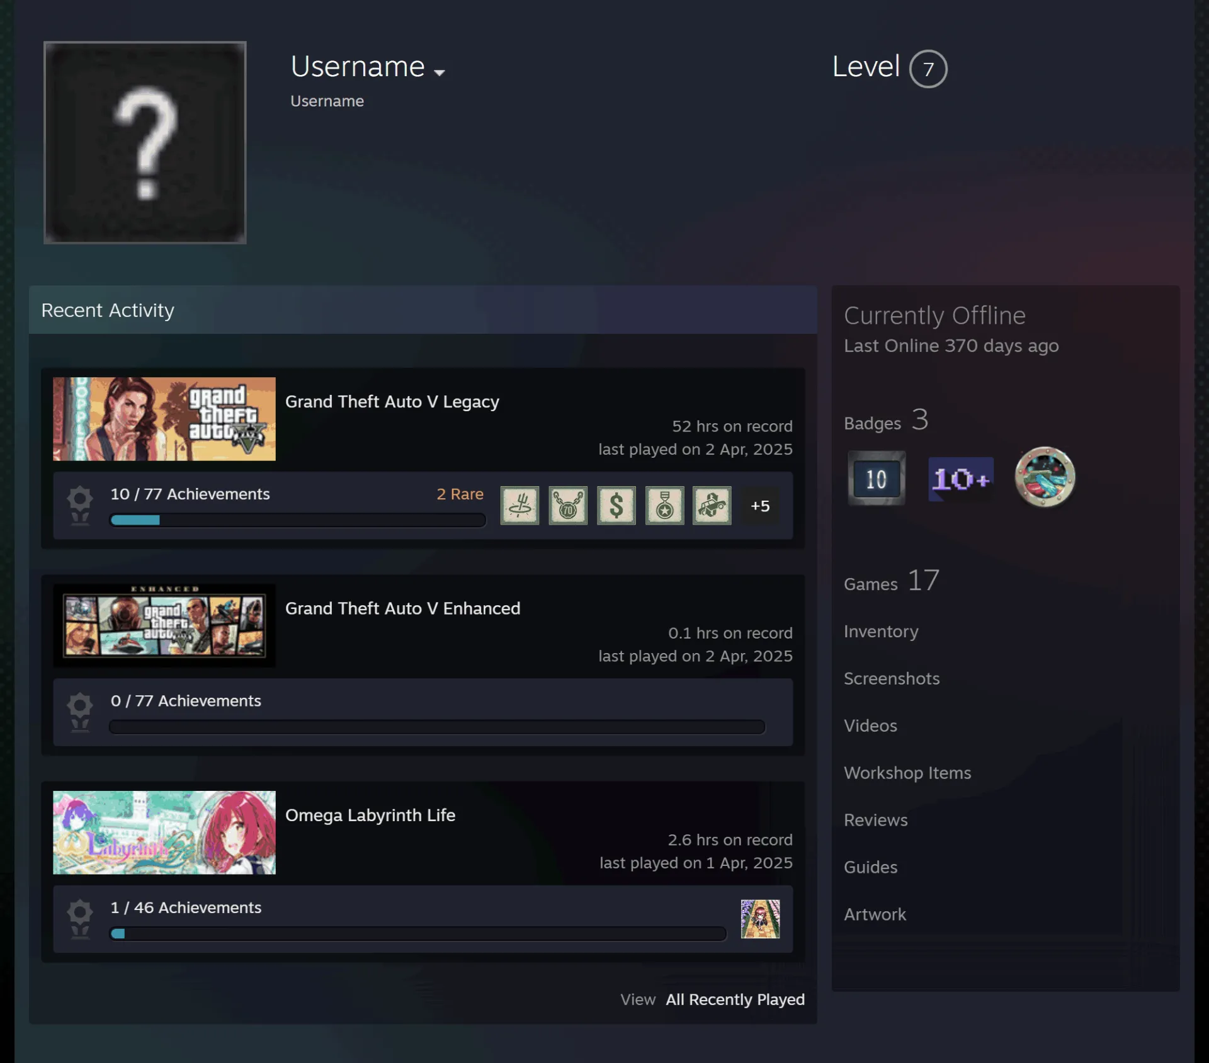Image resolution: width=1209 pixels, height=1063 pixels.
Task: Open the Workshop Items link
Action: (907, 773)
